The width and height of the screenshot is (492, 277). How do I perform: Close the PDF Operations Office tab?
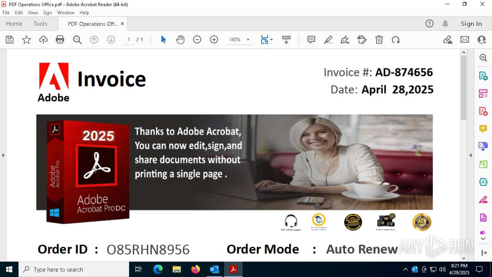123,23
